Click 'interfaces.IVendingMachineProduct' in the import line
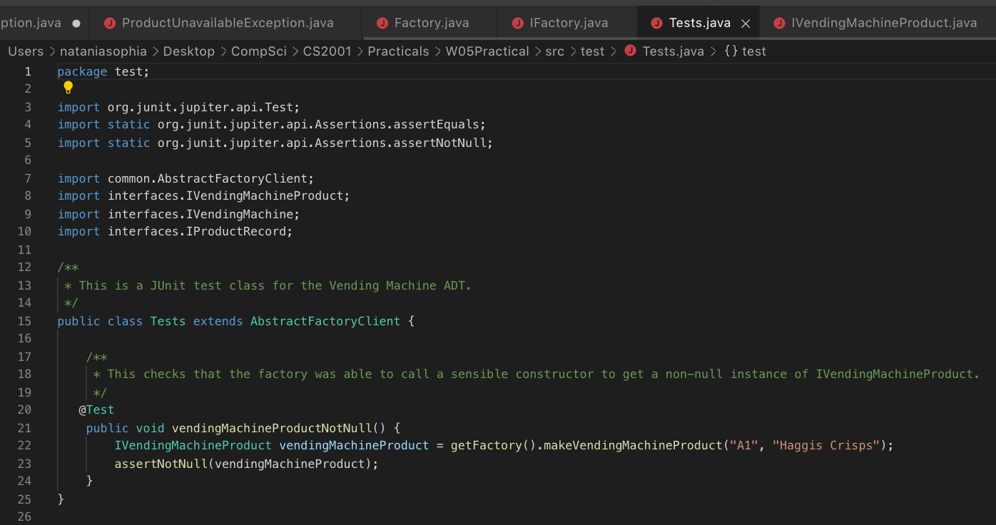This screenshot has width=996, height=525. pyautogui.click(x=225, y=195)
